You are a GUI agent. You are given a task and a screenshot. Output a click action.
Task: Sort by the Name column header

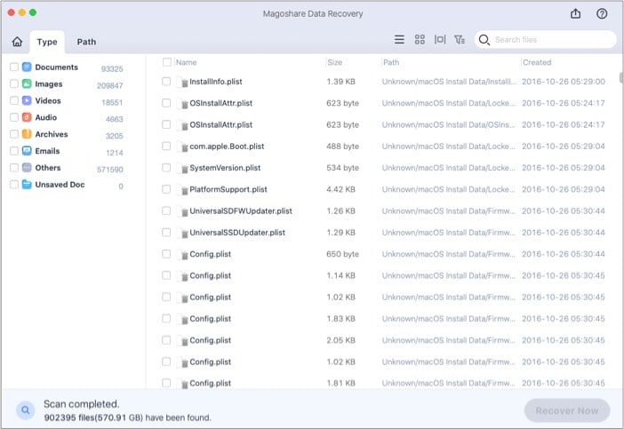tap(187, 62)
